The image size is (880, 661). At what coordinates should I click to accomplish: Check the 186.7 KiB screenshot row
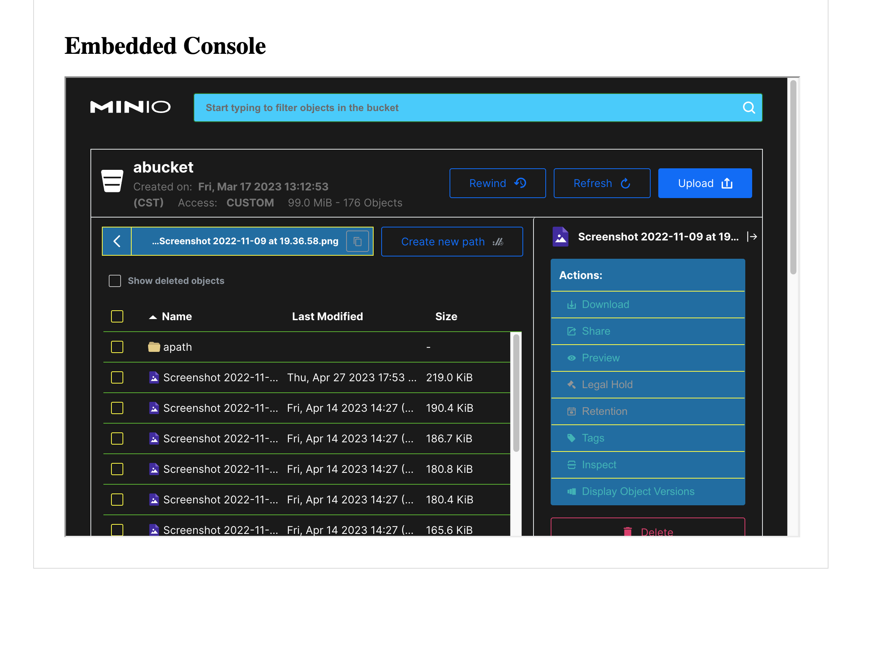coord(117,439)
